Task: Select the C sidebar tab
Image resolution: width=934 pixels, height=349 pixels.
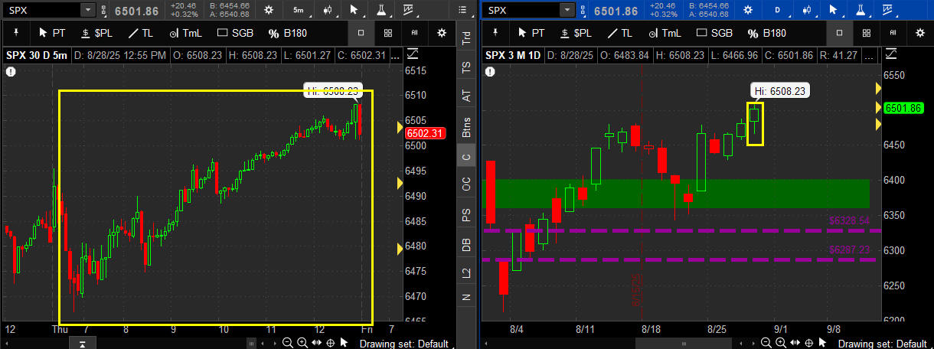Action: pyautogui.click(x=466, y=157)
